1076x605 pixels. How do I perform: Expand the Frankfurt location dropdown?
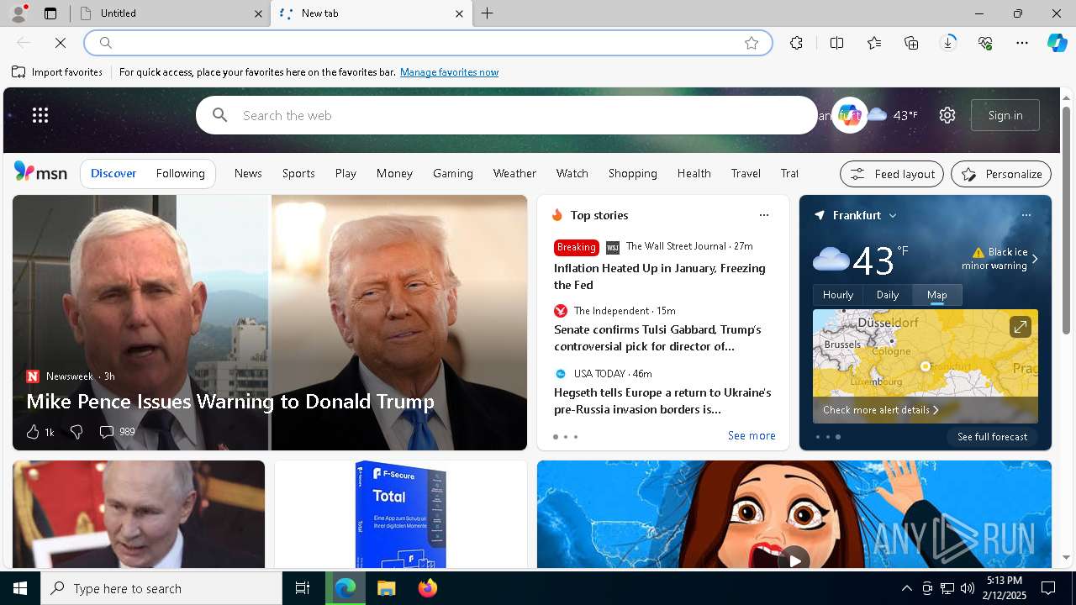(893, 216)
